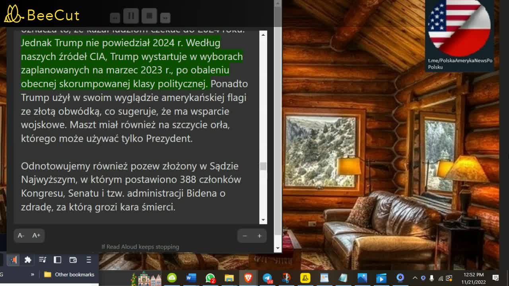This screenshot has width=509, height=286.
Task: Open Microsoft Word from the taskbar
Action: tap(191, 278)
